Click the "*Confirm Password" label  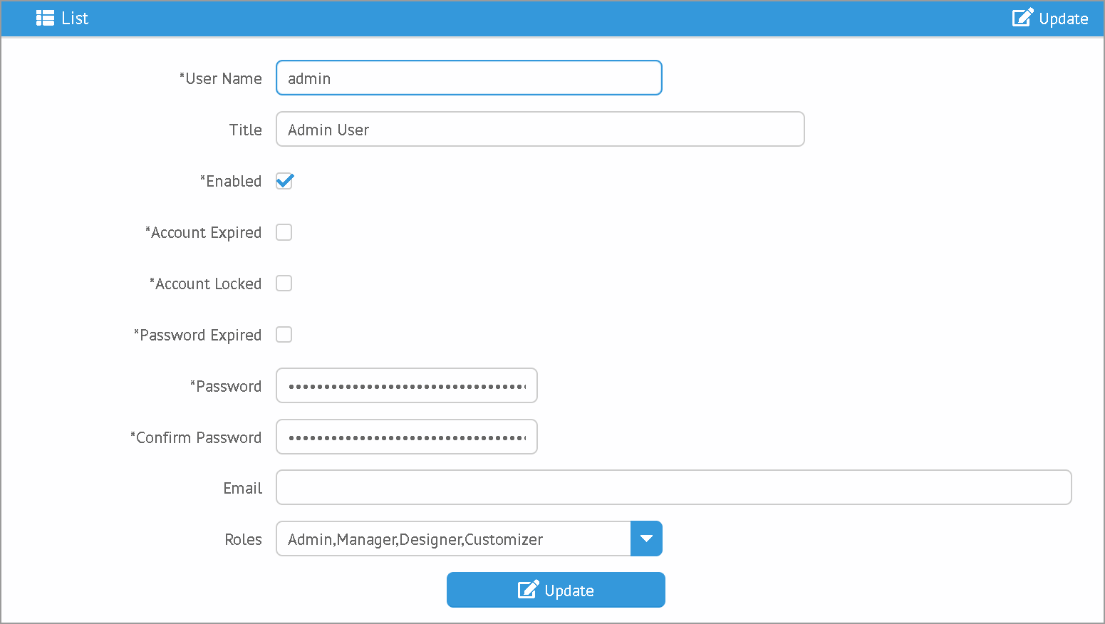pos(196,437)
